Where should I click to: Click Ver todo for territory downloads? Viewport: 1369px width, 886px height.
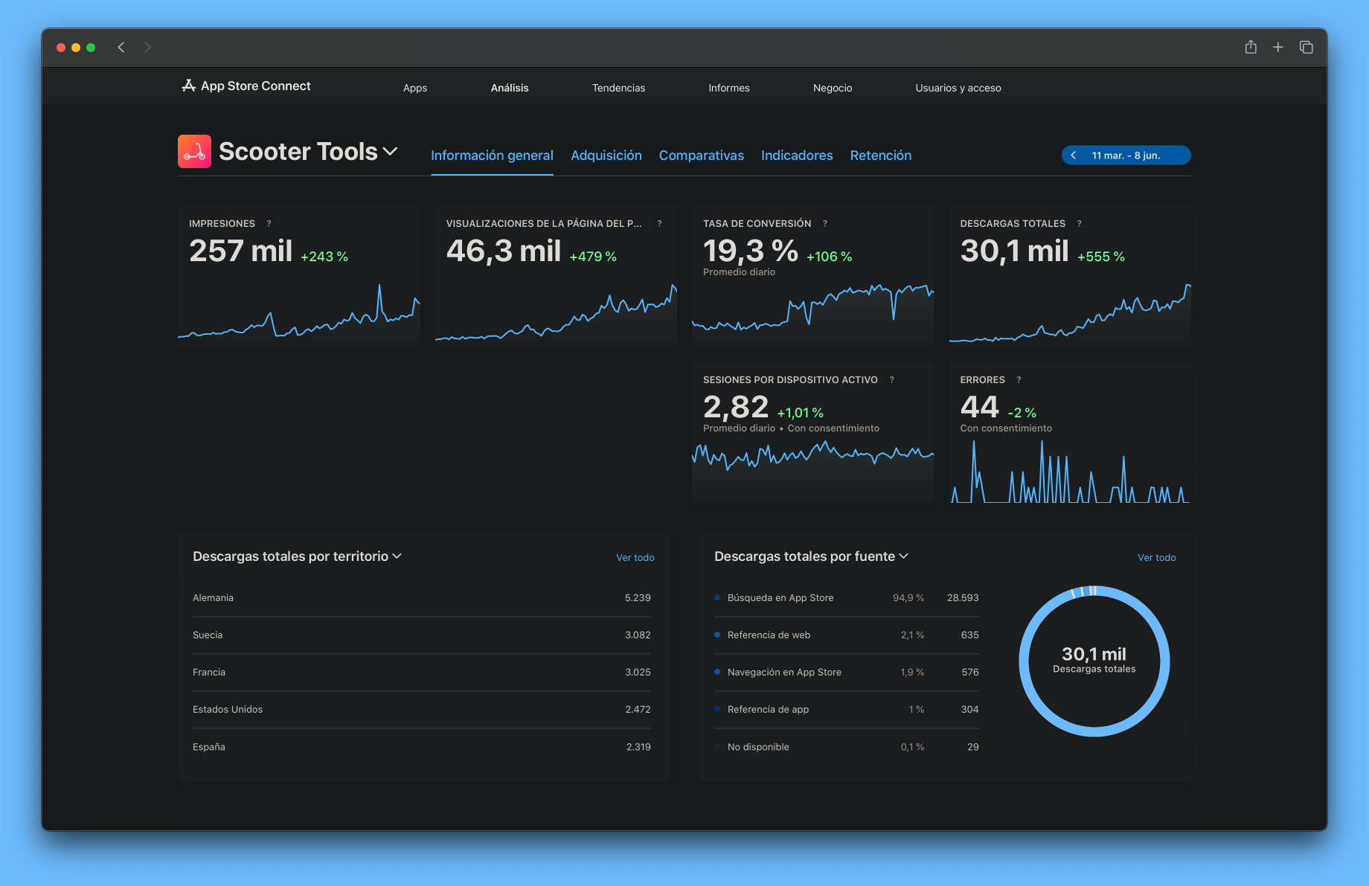(x=635, y=557)
